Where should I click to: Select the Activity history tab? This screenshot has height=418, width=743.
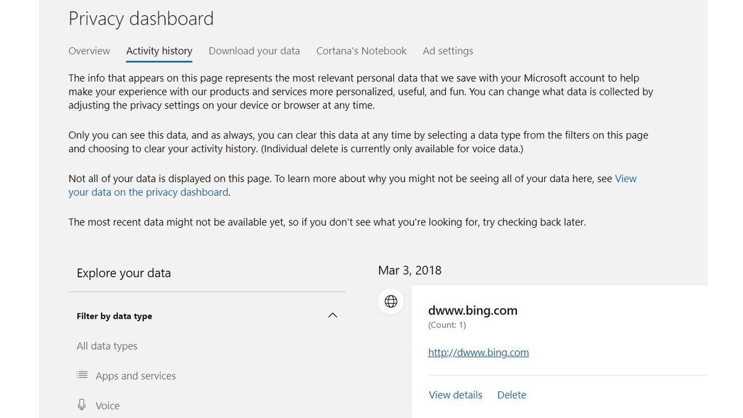tap(159, 51)
